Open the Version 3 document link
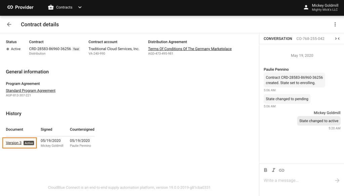344x196 pixels. pos(13,143)
